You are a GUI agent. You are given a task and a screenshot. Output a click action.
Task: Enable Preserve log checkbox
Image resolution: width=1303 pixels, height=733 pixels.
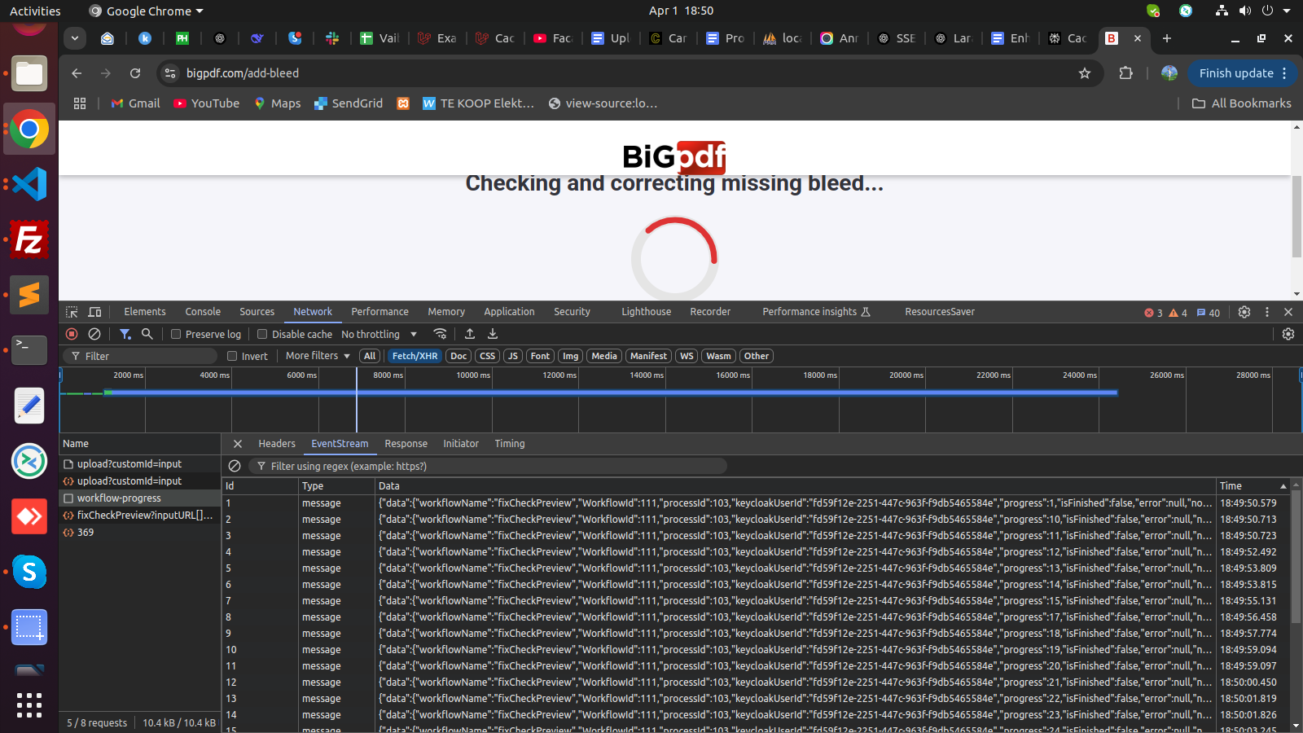click(176, 334)
